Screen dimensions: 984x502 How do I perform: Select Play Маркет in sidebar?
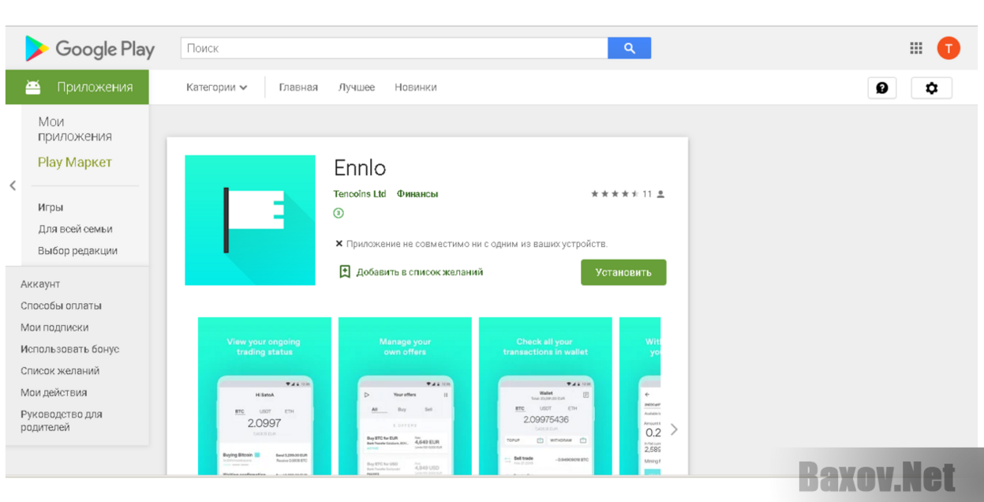point(75,163)
